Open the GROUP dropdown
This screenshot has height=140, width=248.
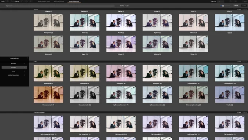221,1
